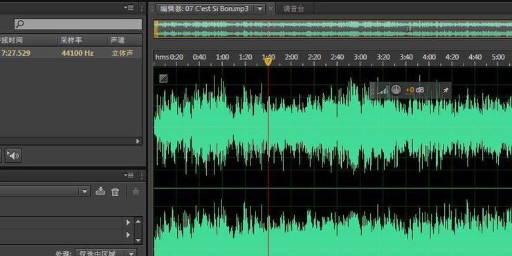Sort files by 采样率 column header

71,40
